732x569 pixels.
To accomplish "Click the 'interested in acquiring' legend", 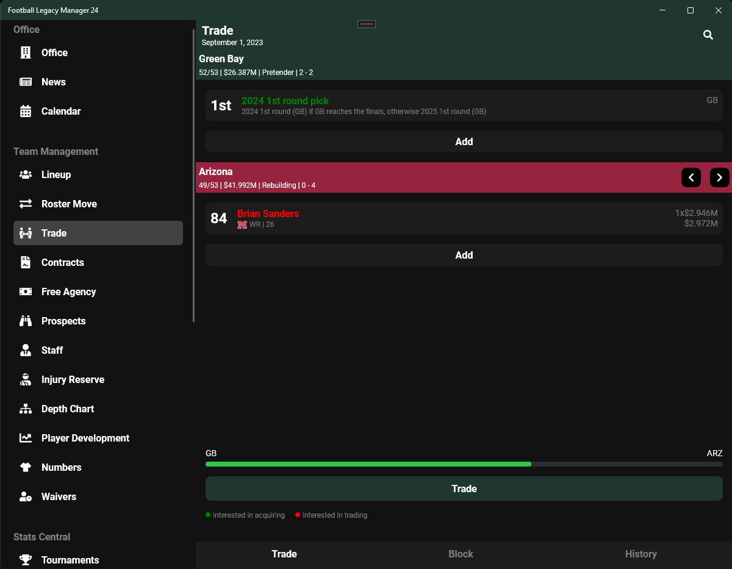I will (x=245, y=515).
